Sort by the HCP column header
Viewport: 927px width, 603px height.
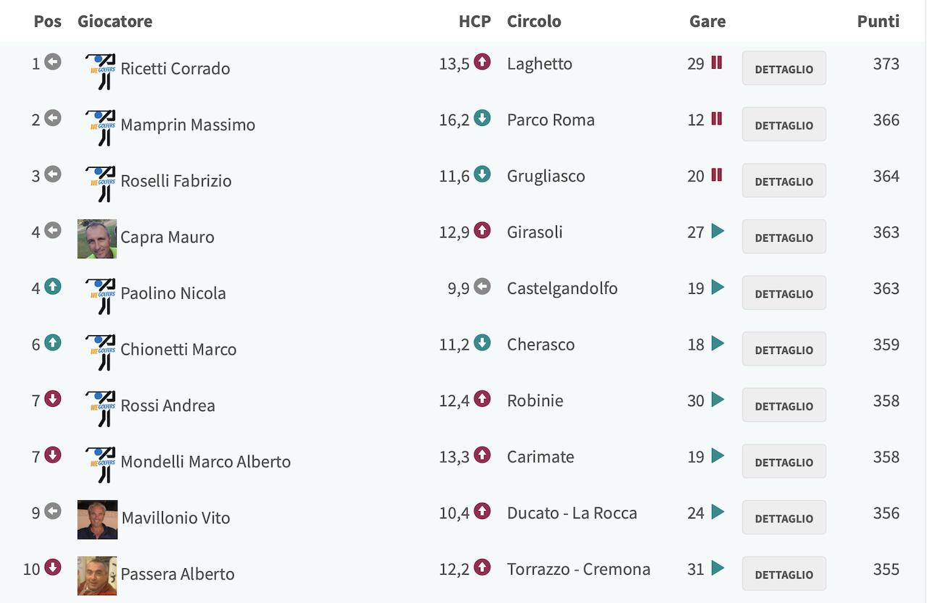[475, 21]
